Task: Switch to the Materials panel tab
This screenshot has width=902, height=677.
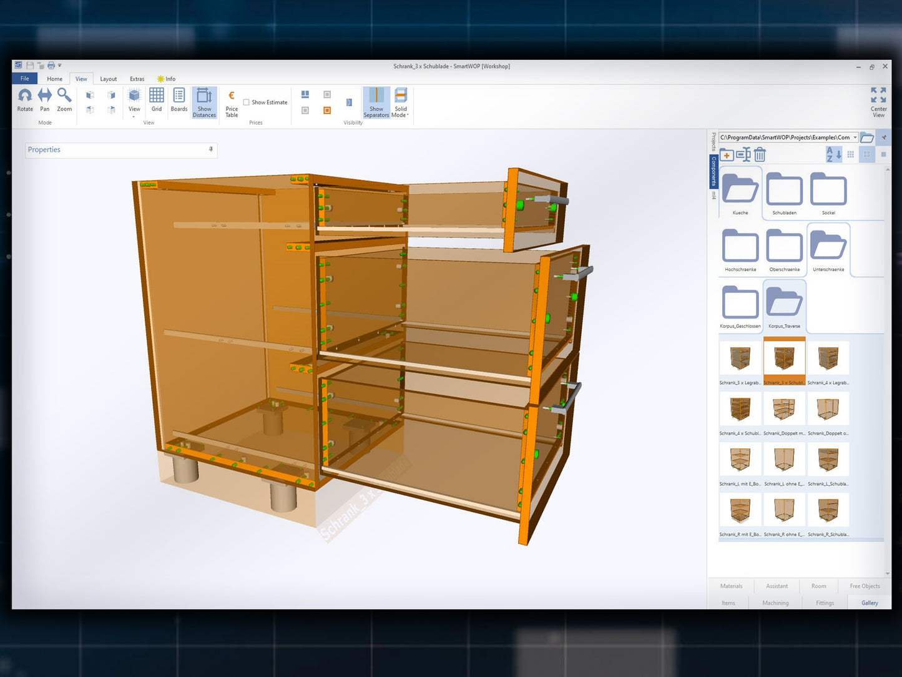Action: tap(731, 586)
